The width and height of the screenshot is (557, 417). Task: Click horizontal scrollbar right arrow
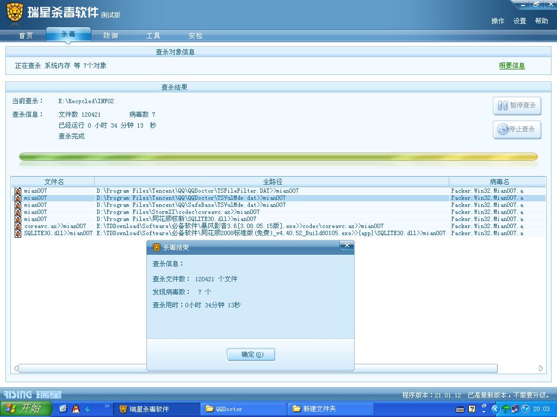pyautogui.click(x=541, y=369)
